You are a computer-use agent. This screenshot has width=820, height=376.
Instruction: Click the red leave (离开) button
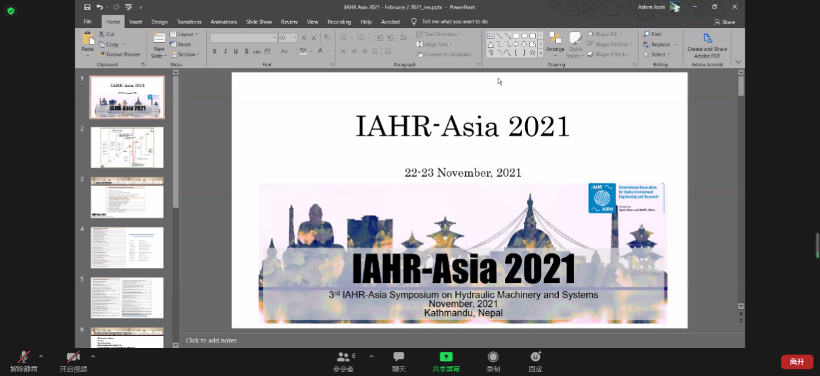pyautogui.click(x=796, y=362)
